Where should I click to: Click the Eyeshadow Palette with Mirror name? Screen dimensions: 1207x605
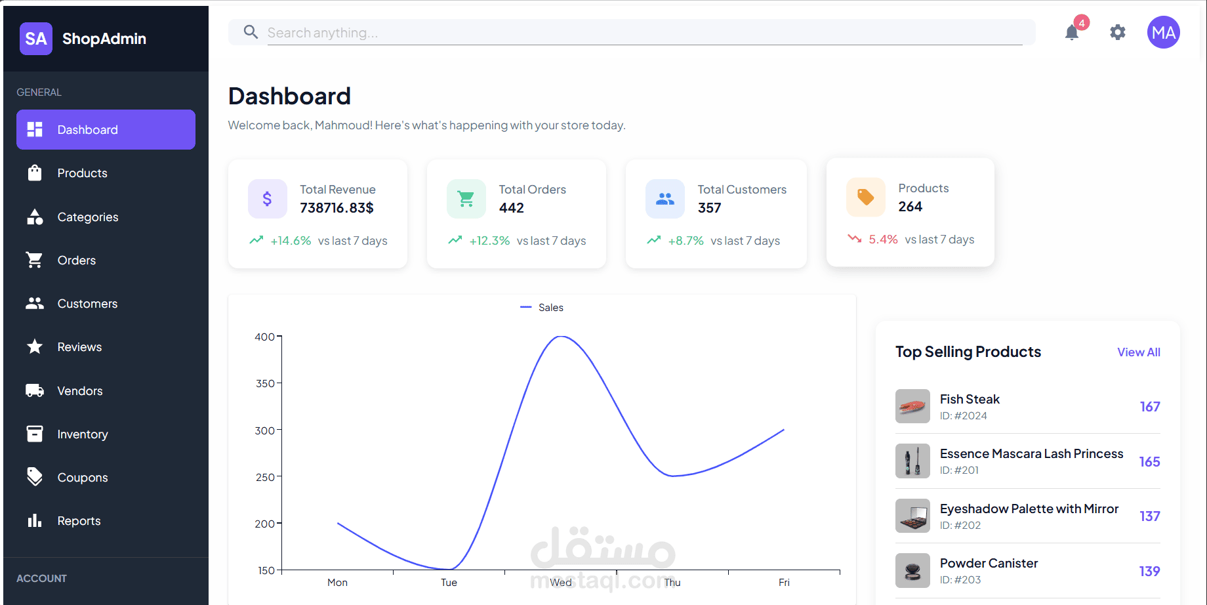(1029, 509)
